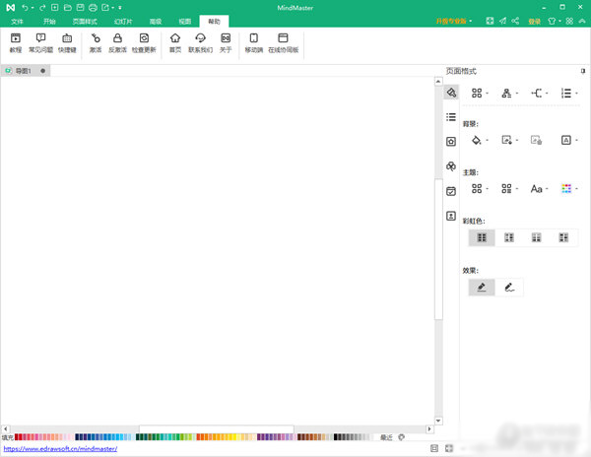Open the clipart sidebar panel icon
The image size is (591, 457).
[x=451, y=166]
